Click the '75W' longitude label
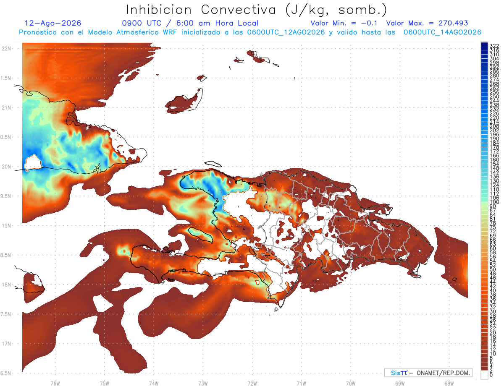The height and width of the screenshot is (389, 504). 104,383
